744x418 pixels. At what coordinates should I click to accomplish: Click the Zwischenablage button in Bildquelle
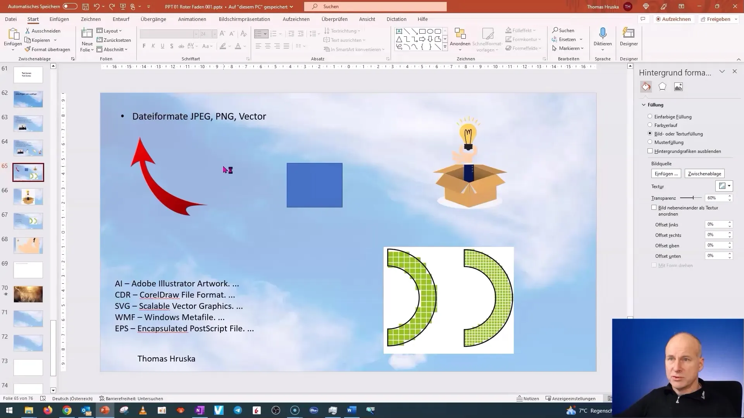coord(704,173)
